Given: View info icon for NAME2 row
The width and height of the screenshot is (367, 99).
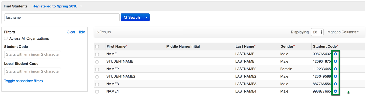Looking at the screenshot, I should 335,69.
